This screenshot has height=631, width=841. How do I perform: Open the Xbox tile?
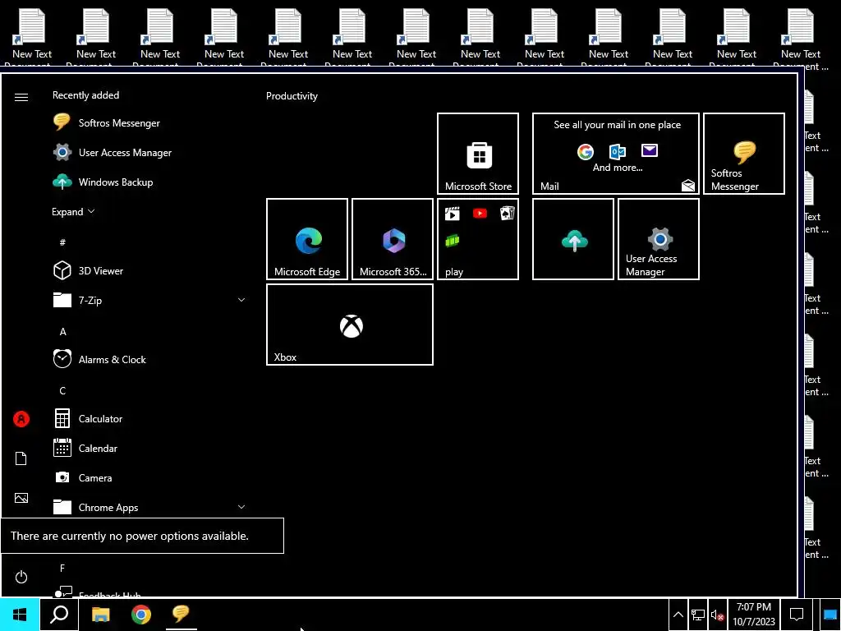tap(350, 325)
